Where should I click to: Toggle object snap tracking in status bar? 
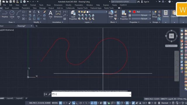coord(92,103)
